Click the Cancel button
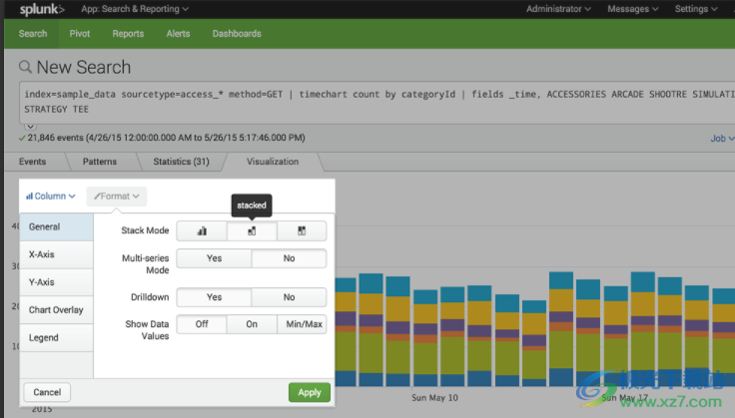 click(x=47, y=392)
